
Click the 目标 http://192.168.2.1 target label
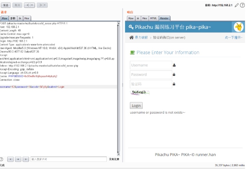219,5
